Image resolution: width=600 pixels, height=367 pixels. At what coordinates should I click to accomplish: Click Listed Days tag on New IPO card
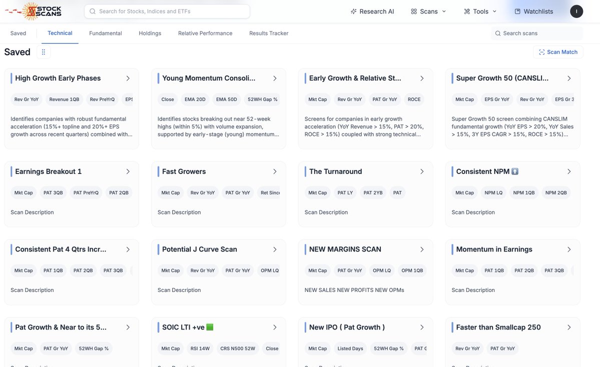click(x=350, y=348)
